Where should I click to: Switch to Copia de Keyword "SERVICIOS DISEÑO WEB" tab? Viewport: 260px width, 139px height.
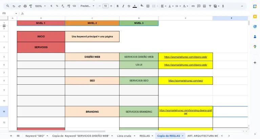[x=81, y=136]
